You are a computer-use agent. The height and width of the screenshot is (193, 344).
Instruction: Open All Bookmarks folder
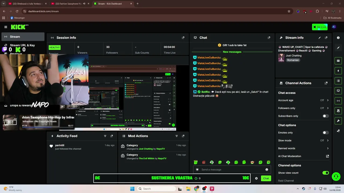pyautogui.click(x=332, y=18)
